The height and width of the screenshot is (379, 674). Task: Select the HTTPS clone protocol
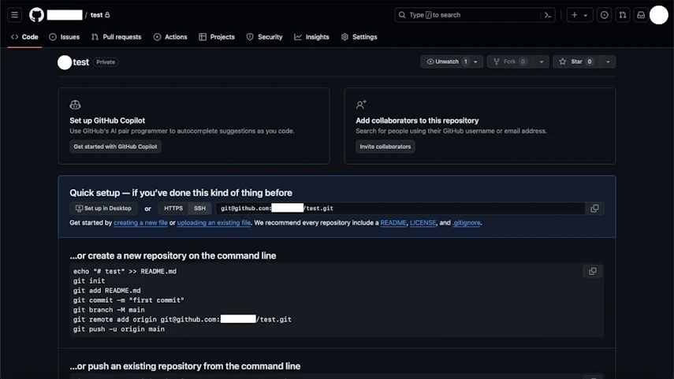[x=173, y=208]
